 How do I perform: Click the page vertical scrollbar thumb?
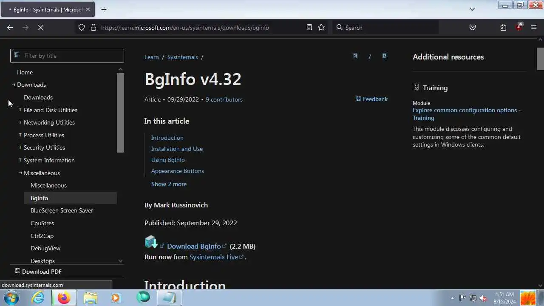pos(540,58)
